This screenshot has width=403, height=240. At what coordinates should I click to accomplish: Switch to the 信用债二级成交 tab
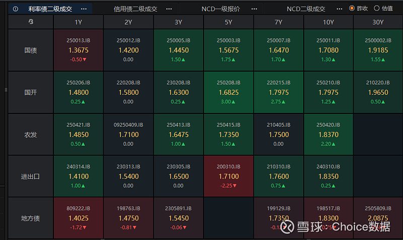tap(136, 9)
